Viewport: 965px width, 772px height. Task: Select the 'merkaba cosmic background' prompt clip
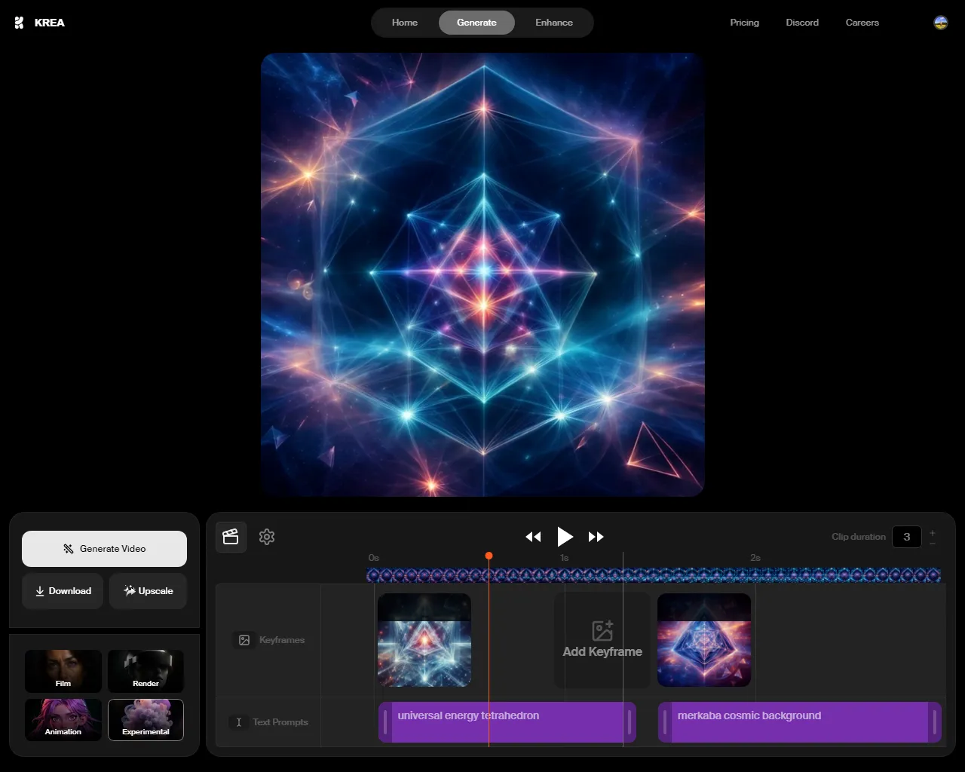point(800,722)
